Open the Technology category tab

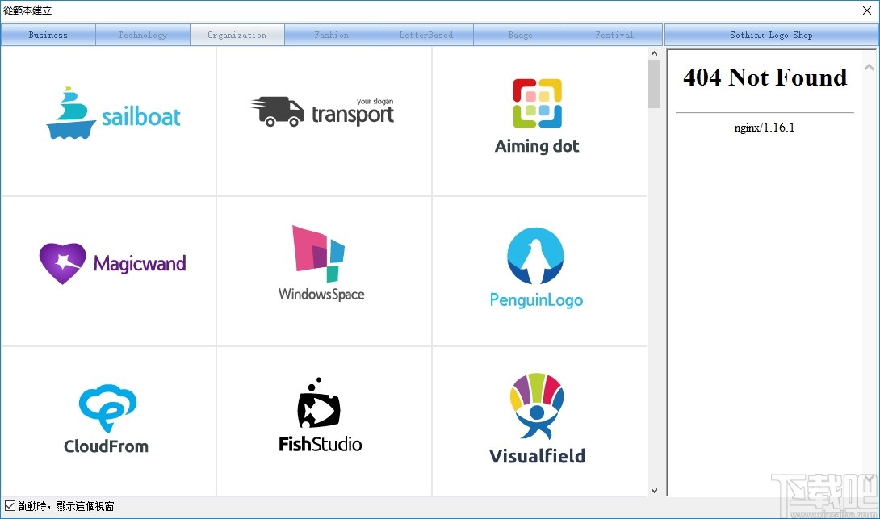click(142, 34)
